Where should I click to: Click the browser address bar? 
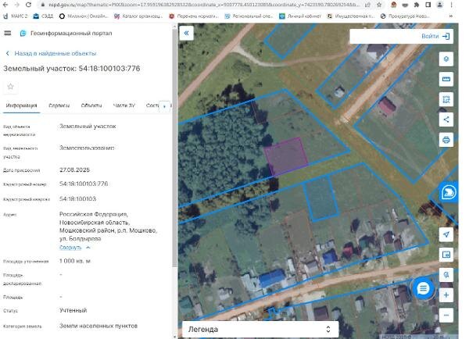[x=203, y=5]
